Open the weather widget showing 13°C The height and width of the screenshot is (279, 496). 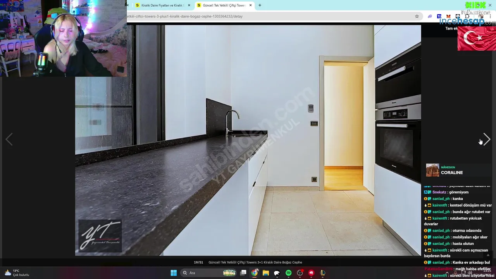coord(17,273)
